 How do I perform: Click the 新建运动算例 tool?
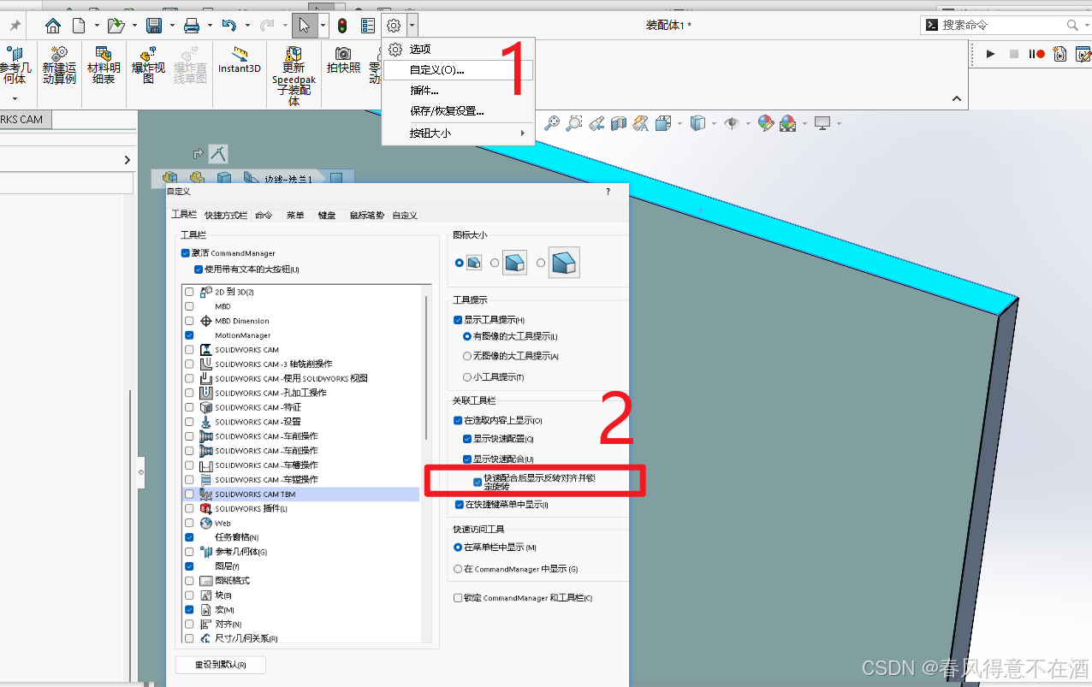pyautogui.click(x=59, y=66)
